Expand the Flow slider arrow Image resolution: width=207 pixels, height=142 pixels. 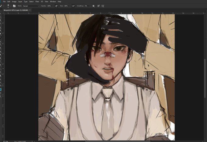(x=69, y=6)
